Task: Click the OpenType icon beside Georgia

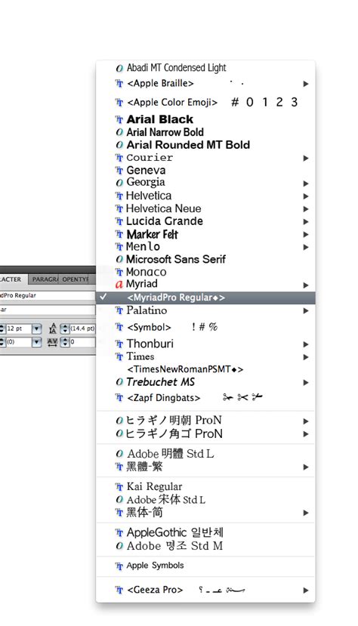Action: tap(119, 183)
